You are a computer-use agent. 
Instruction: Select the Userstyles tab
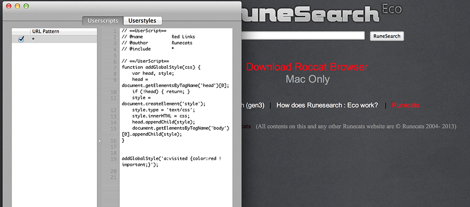(142, 21)
